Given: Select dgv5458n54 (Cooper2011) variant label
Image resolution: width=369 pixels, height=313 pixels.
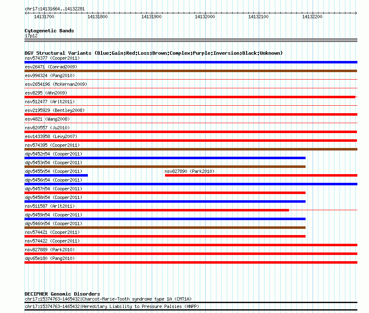Looking at the screenshot, I should tap(53, 197).
